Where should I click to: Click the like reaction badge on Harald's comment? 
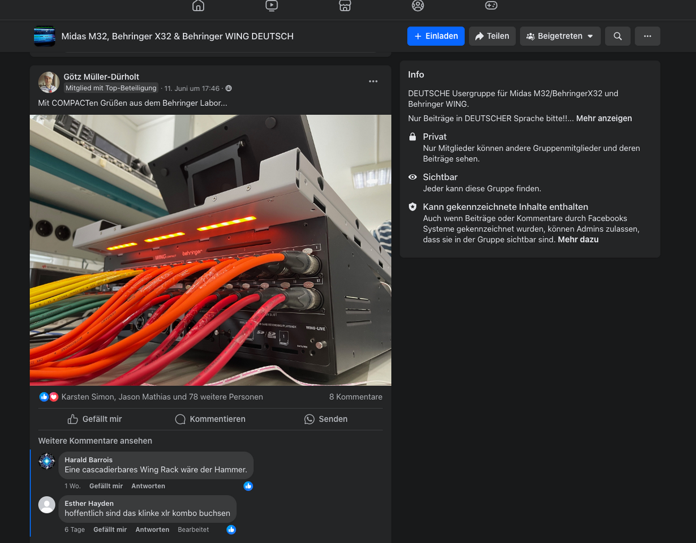(x=248, y=486)
